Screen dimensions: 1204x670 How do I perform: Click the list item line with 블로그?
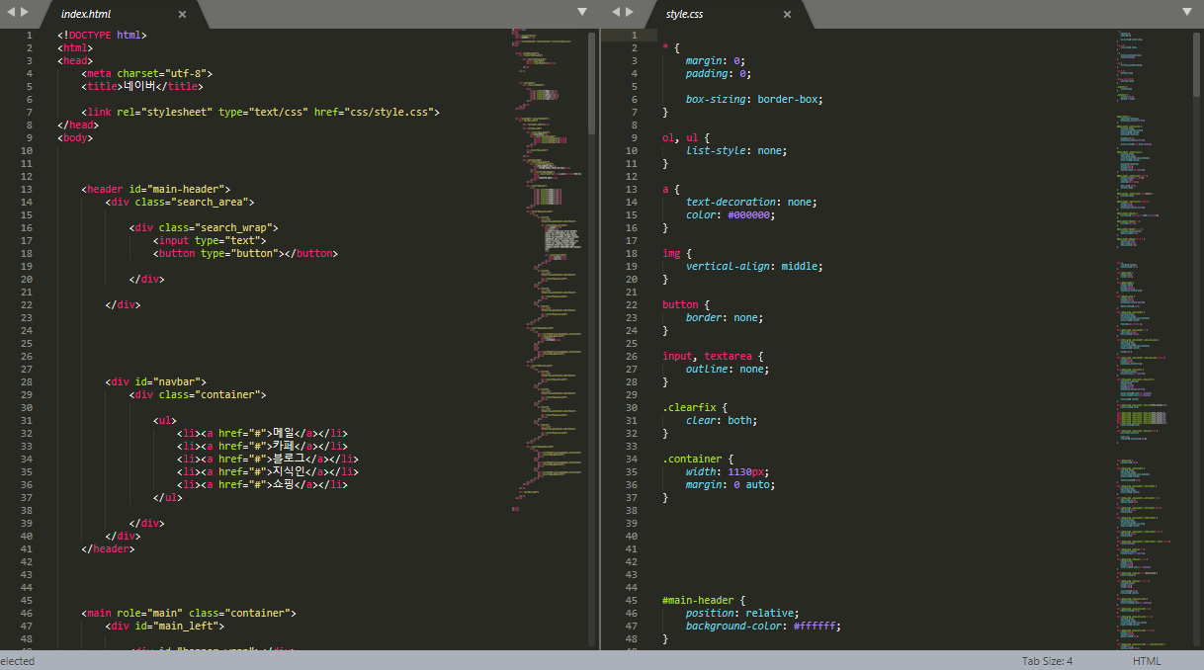(268, 459)
